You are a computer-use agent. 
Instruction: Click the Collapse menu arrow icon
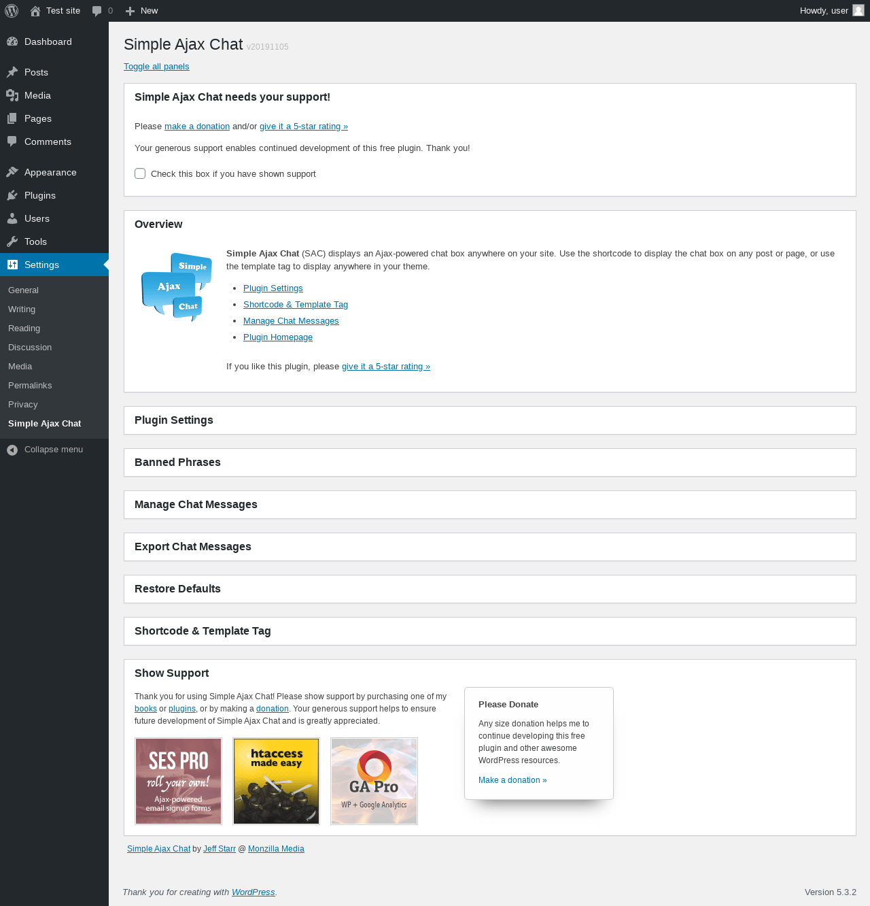[x=12, y=450]
